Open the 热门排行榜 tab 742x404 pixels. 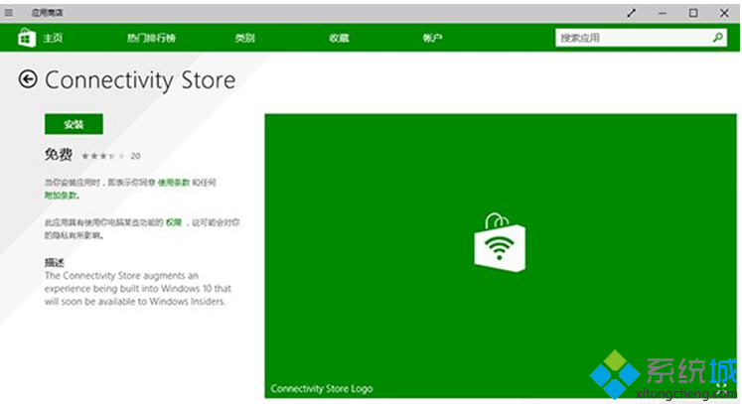(x=151, y=38)
